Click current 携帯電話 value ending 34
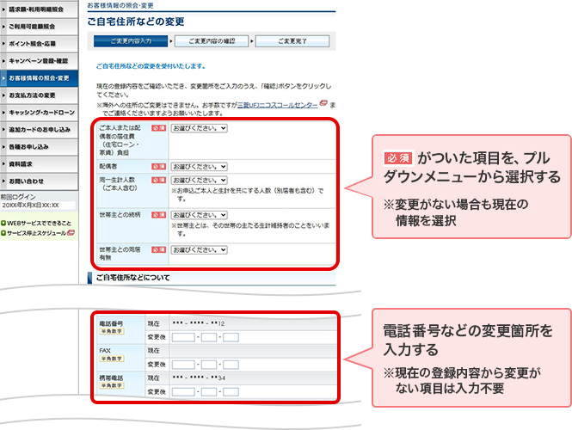This screenshot has width=572, height=430. (x=199, y=378)
